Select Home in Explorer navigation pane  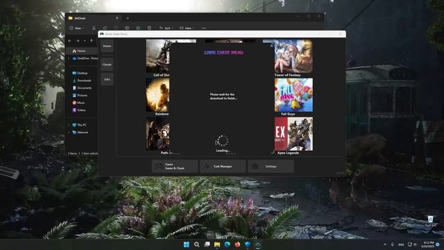click(82, 51)
